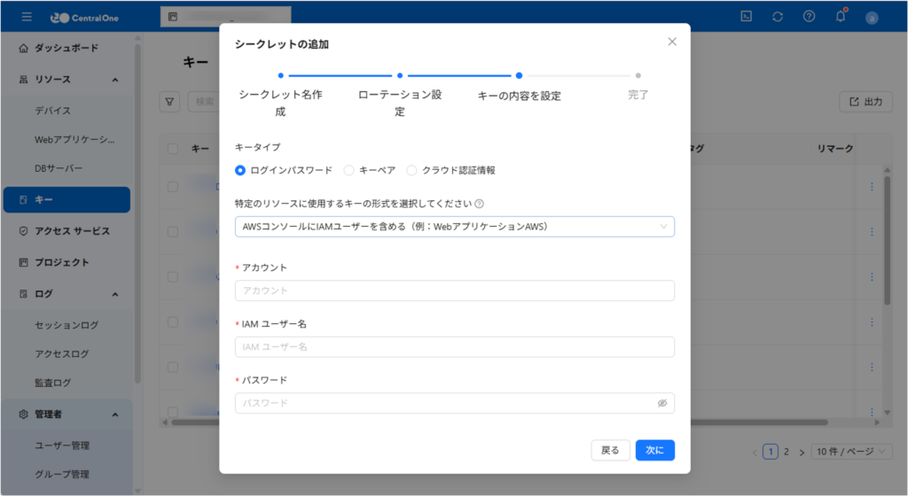Click the 戻る button
The image size is (908, 496).
click(x=610, y=450)
